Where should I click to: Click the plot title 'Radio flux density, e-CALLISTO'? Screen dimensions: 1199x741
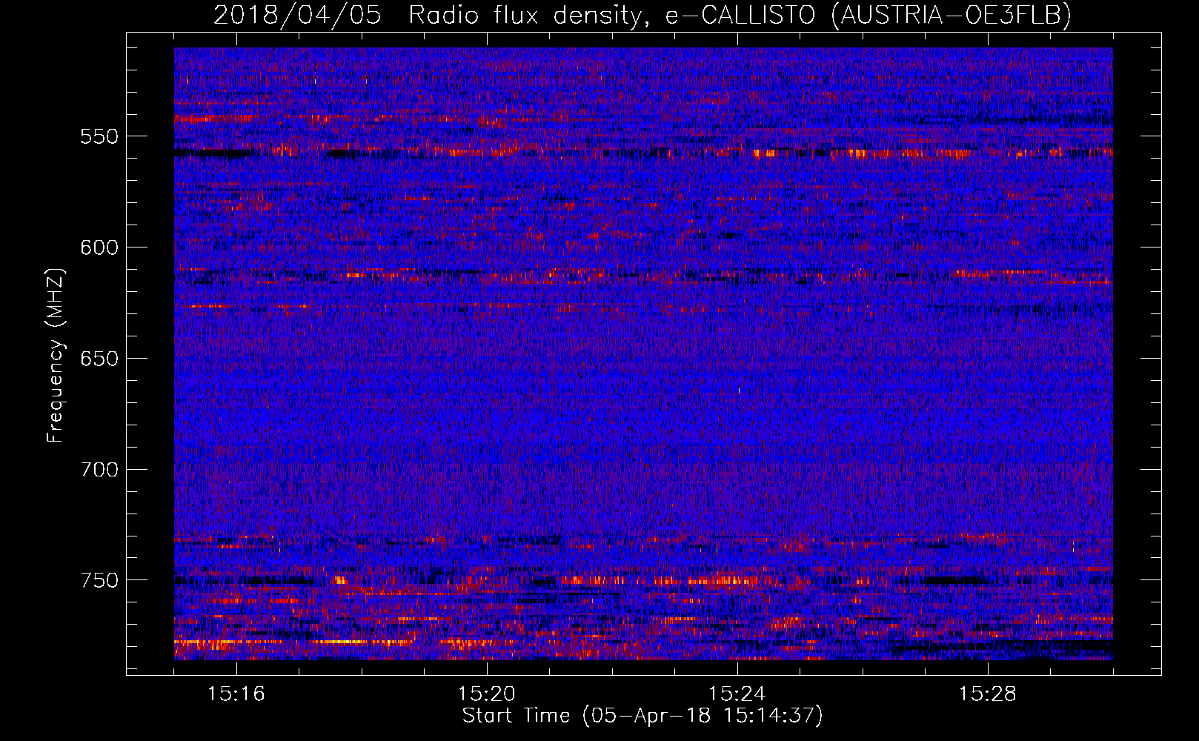(611, 15)
